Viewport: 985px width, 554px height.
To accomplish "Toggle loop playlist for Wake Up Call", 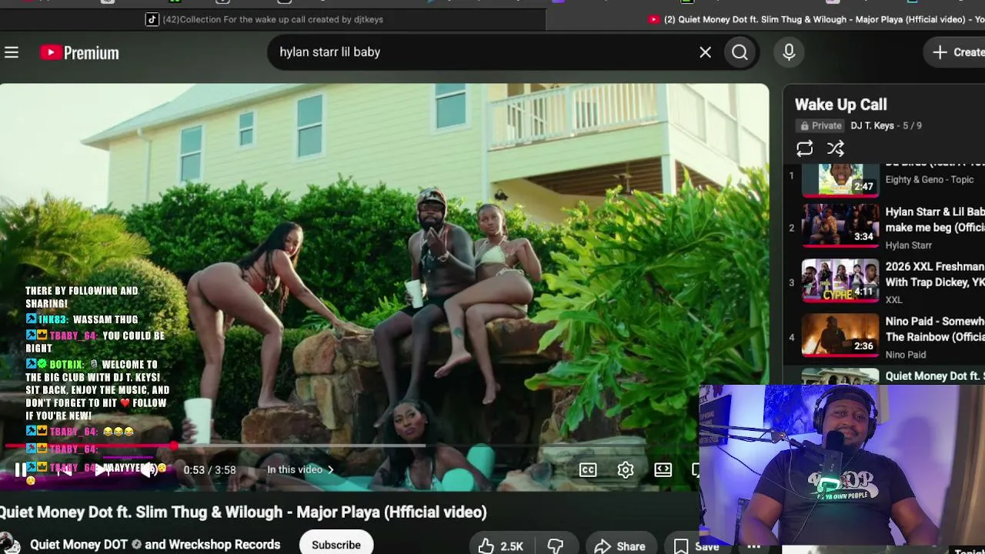I will 805,149.
